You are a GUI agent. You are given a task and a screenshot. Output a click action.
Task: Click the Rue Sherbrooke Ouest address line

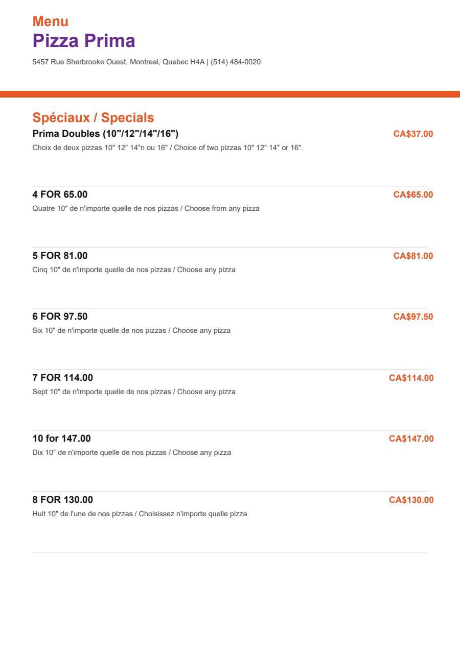pos(119,62)
